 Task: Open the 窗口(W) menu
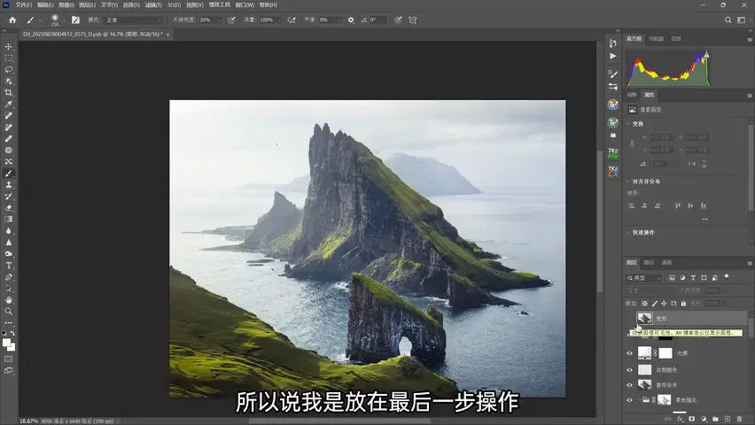(x=245, y=4)
